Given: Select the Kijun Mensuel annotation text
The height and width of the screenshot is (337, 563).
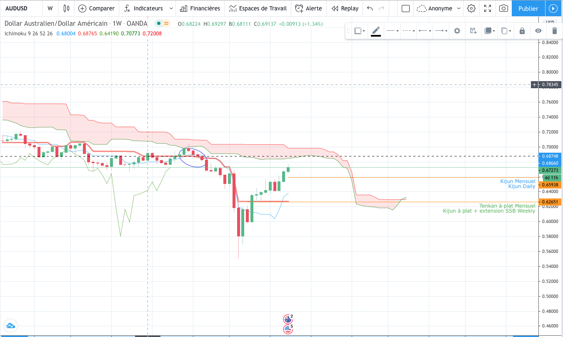Looking at the screenshot, I should (x=518, y=181).
